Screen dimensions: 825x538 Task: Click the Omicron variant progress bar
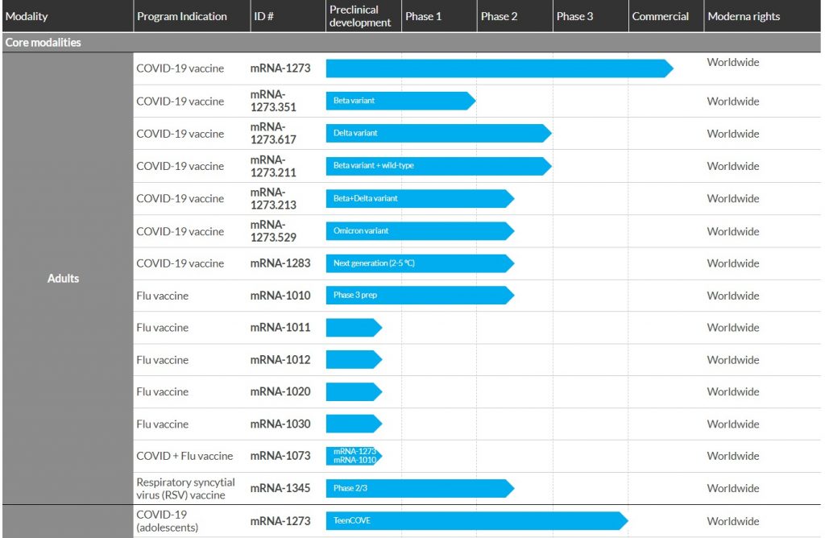click(x=420, y=231)
